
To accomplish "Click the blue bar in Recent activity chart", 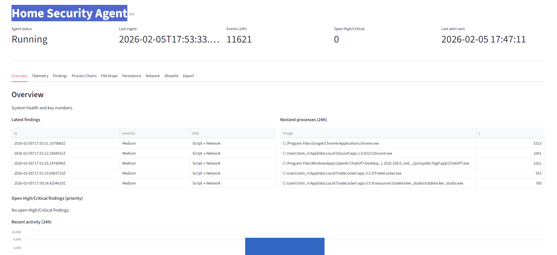I will coord(285,246).
